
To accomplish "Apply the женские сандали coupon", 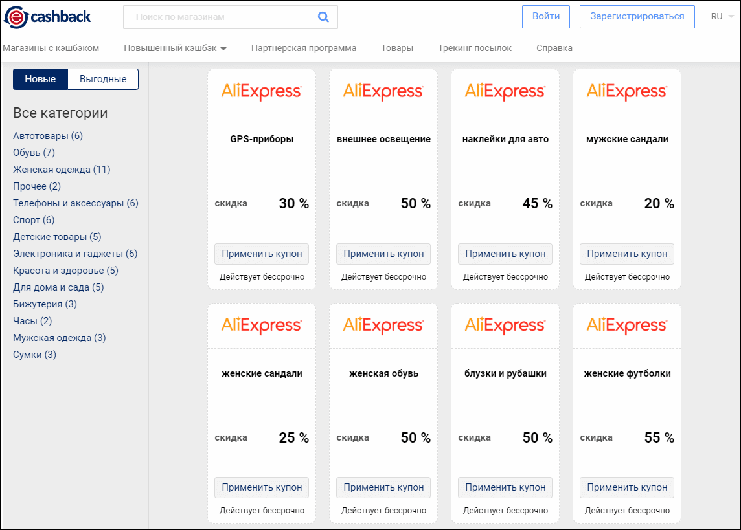I will coord(262,487).
